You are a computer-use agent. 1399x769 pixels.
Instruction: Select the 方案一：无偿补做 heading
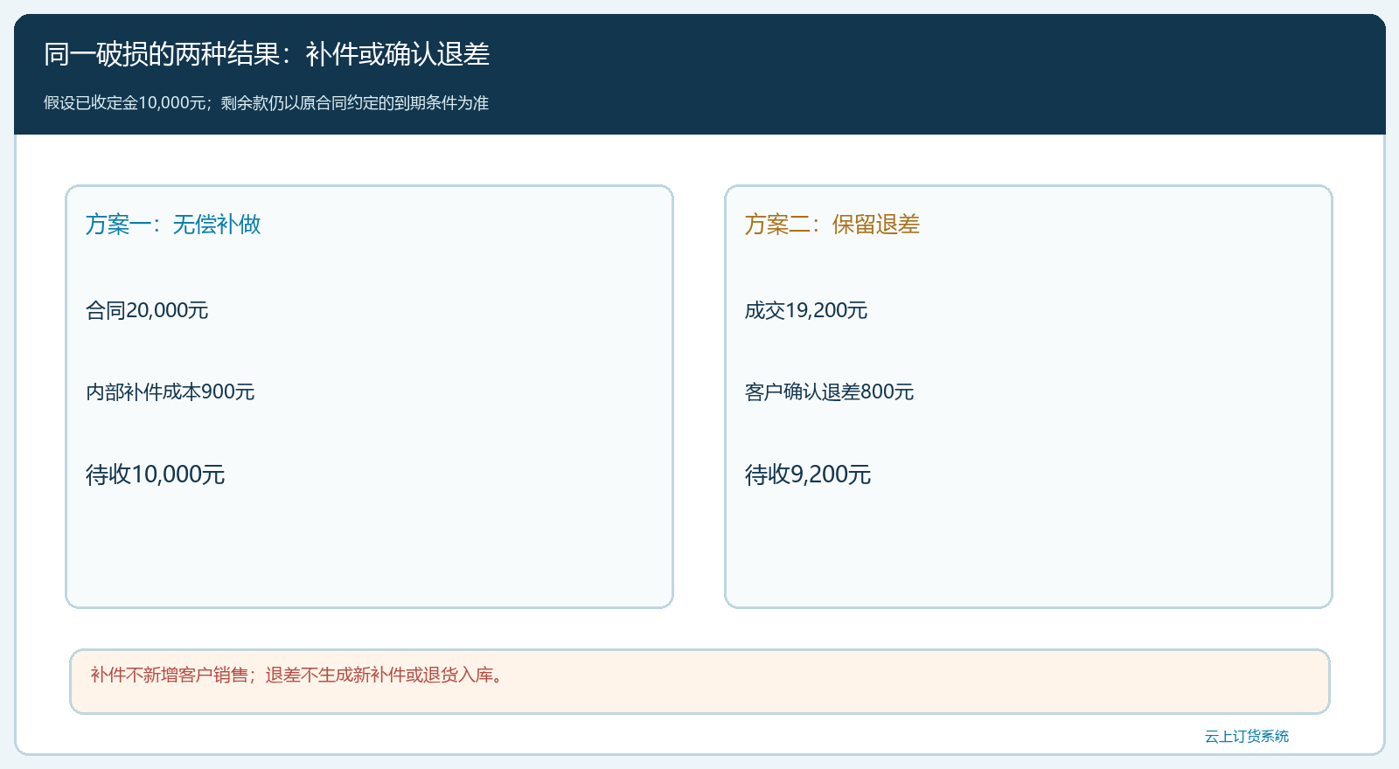(x=173, y=225)
